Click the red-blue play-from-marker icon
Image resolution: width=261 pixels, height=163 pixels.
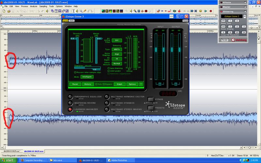tap(158, 11)
